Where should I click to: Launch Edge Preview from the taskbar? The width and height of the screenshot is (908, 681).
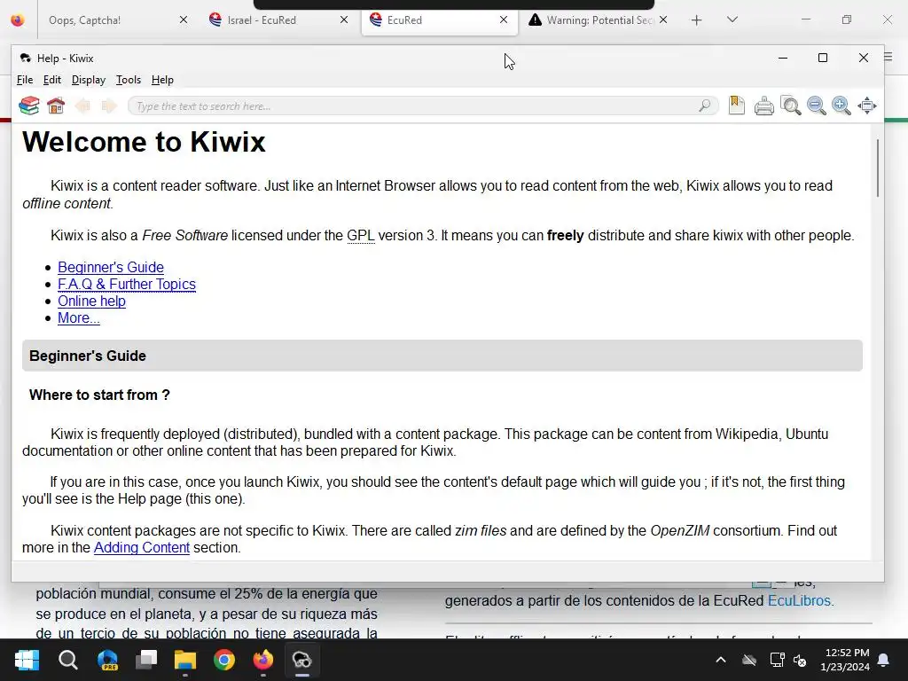107,660
